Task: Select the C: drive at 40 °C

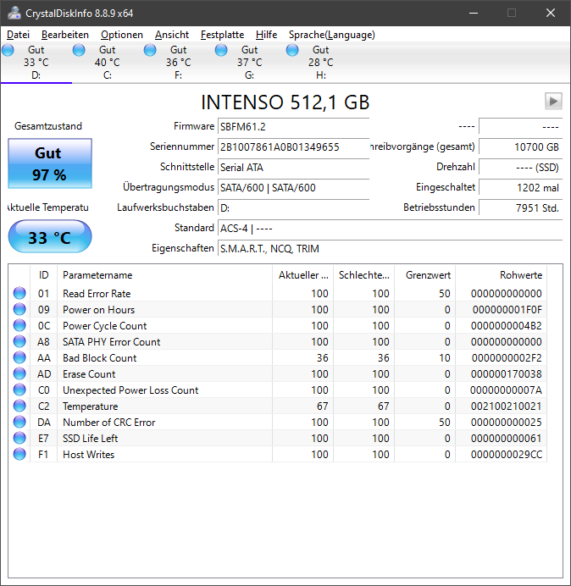Action: click(107, 63)
